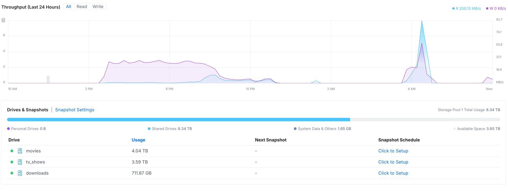
Task: Click the blue storage pool usage bar
Action: (x=178, y=120)
